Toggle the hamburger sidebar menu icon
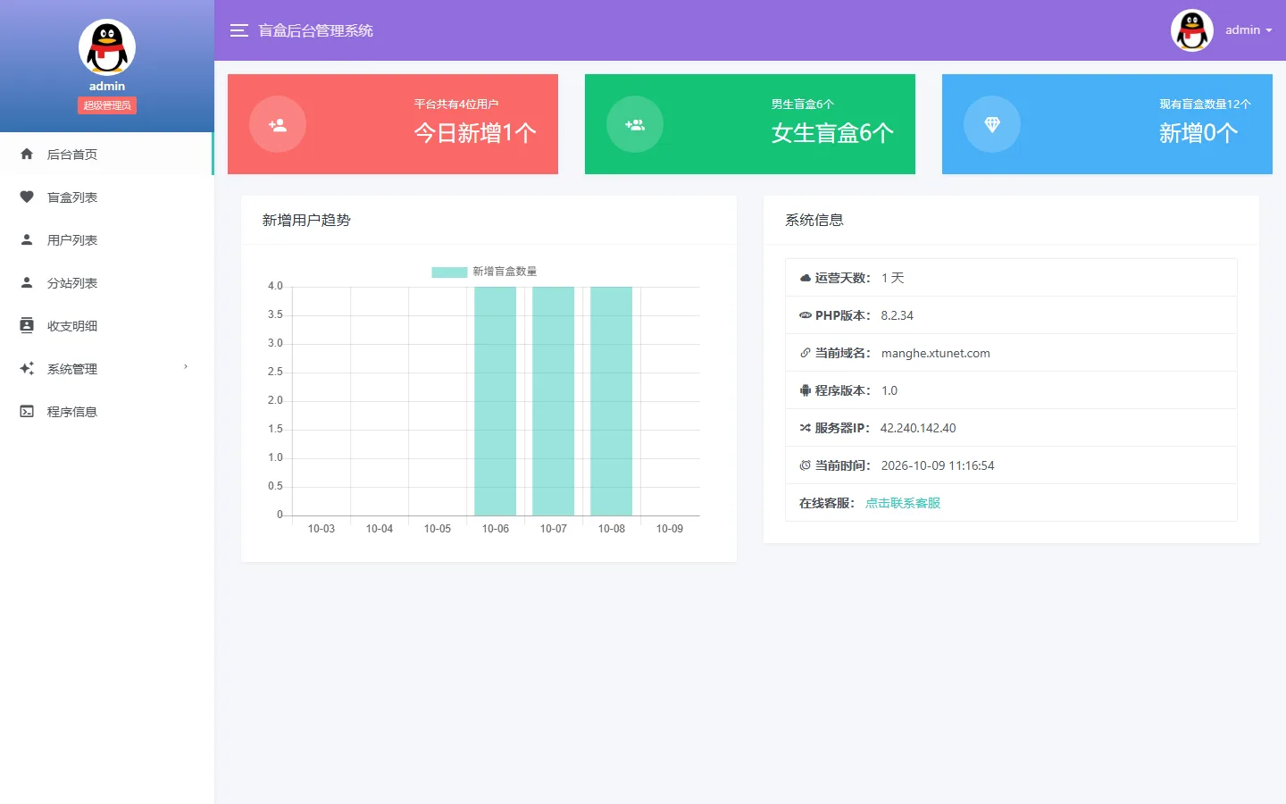Viewport: 1286px width, 804px height. 238,30
